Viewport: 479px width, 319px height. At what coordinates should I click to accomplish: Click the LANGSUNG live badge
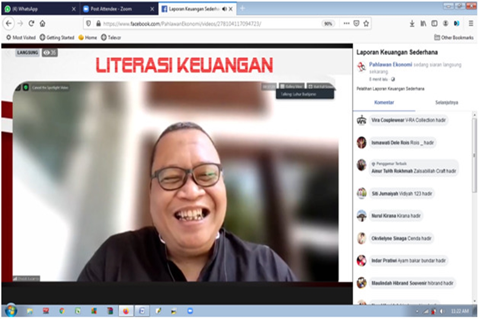[x=28, y=53]
